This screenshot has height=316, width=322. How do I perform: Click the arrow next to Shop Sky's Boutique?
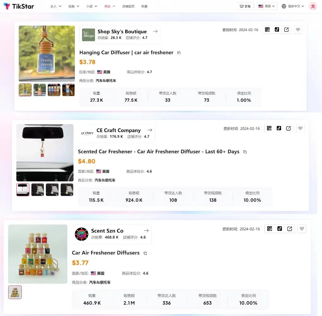coord(155,31)
